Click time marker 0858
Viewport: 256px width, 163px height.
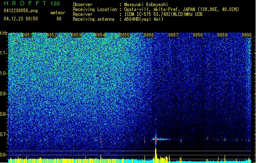[x=198, y=35]
